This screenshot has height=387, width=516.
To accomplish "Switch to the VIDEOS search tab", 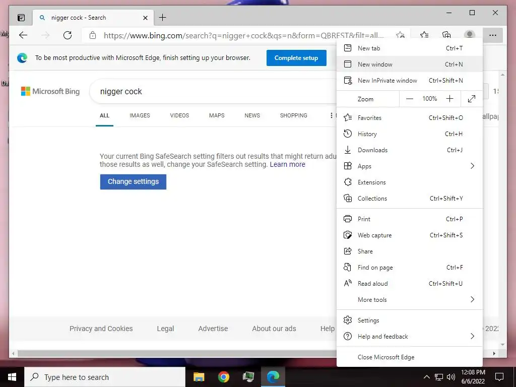I will coord(179,115).
